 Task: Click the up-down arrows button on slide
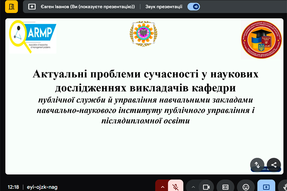click(257, 165)
